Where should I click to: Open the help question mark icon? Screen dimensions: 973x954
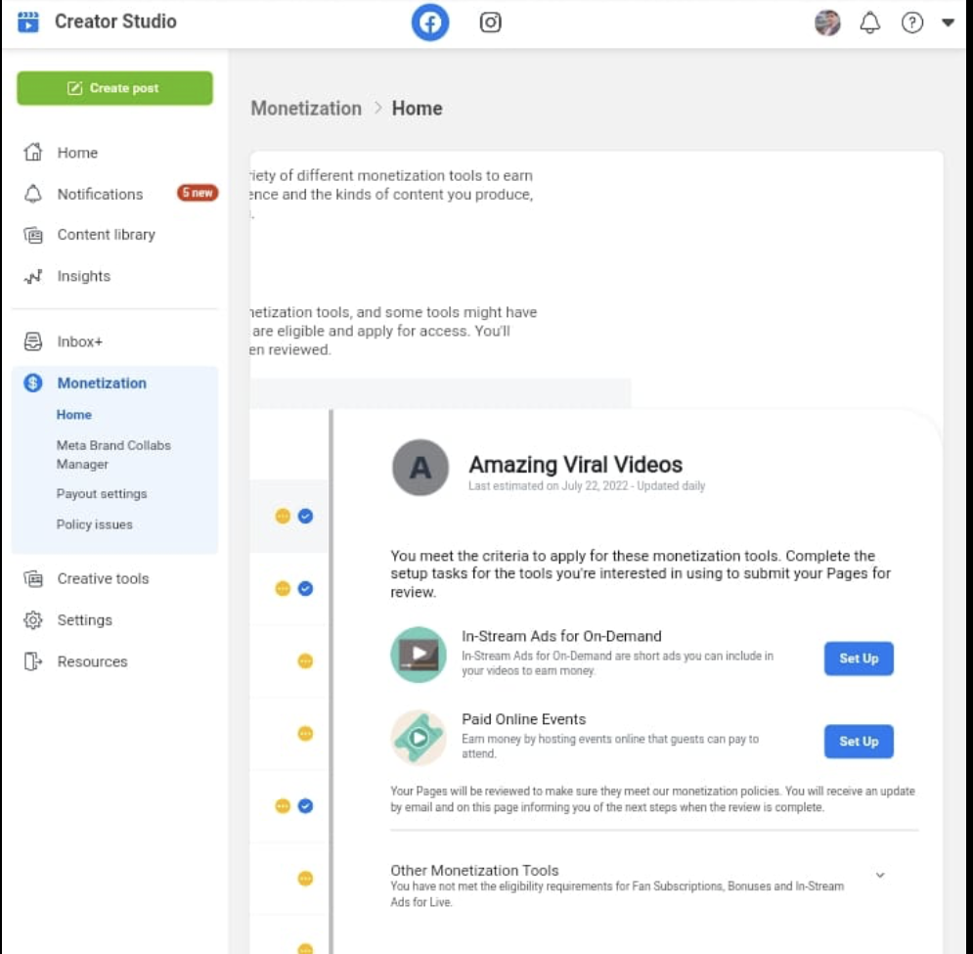coord(911,23)
